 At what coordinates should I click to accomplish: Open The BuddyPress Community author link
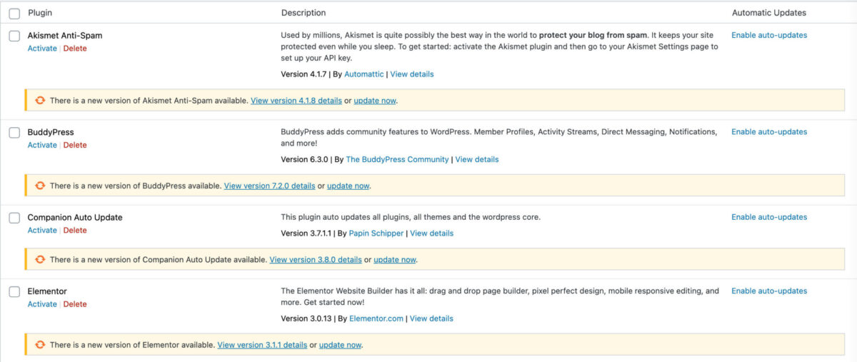[x=397, y=159]
